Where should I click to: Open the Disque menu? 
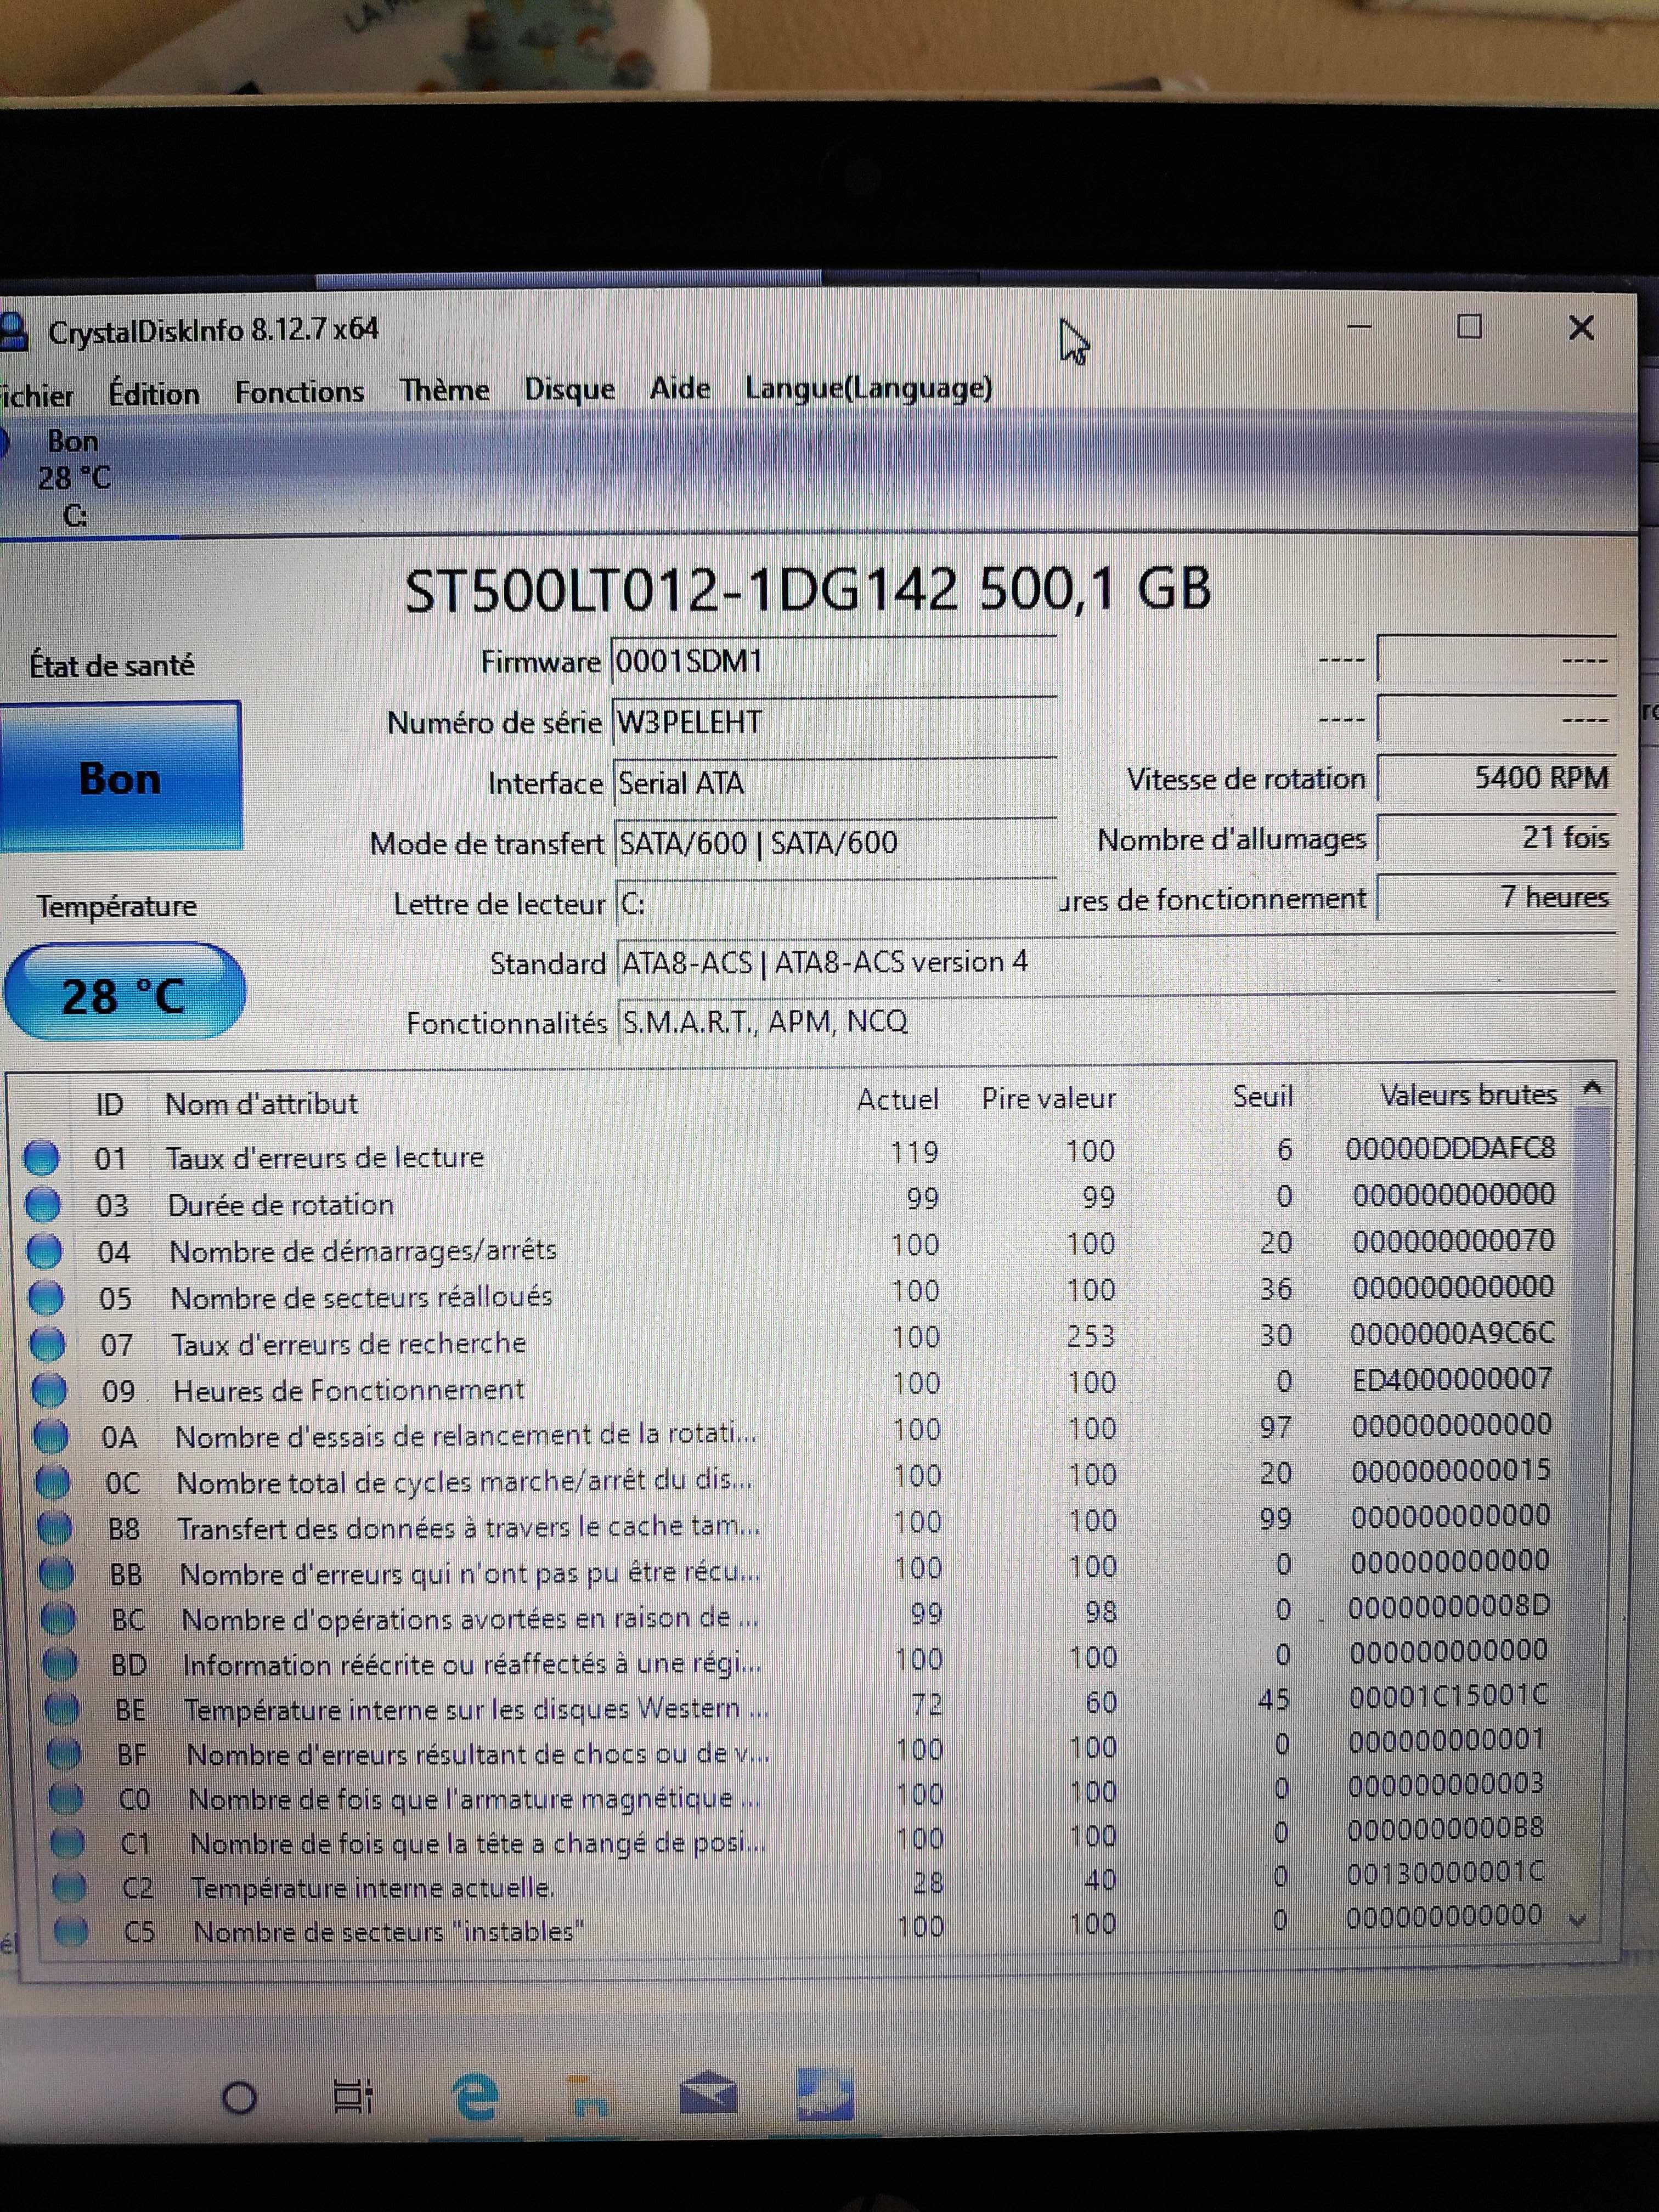569,389
